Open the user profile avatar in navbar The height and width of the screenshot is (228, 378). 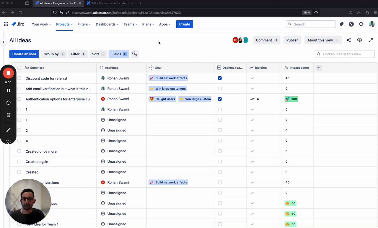pos(372,24)
